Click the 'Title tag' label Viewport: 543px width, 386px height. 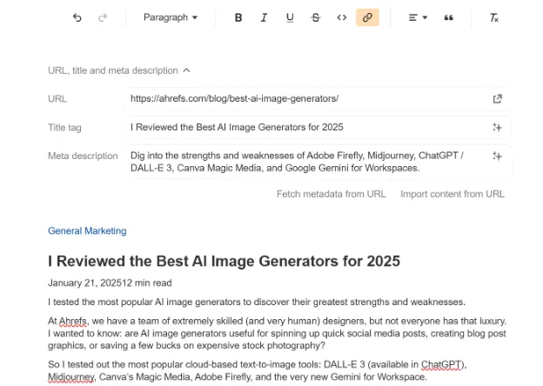pyautogui.click(x=64, y=128)
